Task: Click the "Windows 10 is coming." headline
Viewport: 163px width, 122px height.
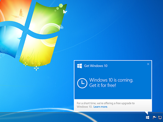Action: coord(111,80)
